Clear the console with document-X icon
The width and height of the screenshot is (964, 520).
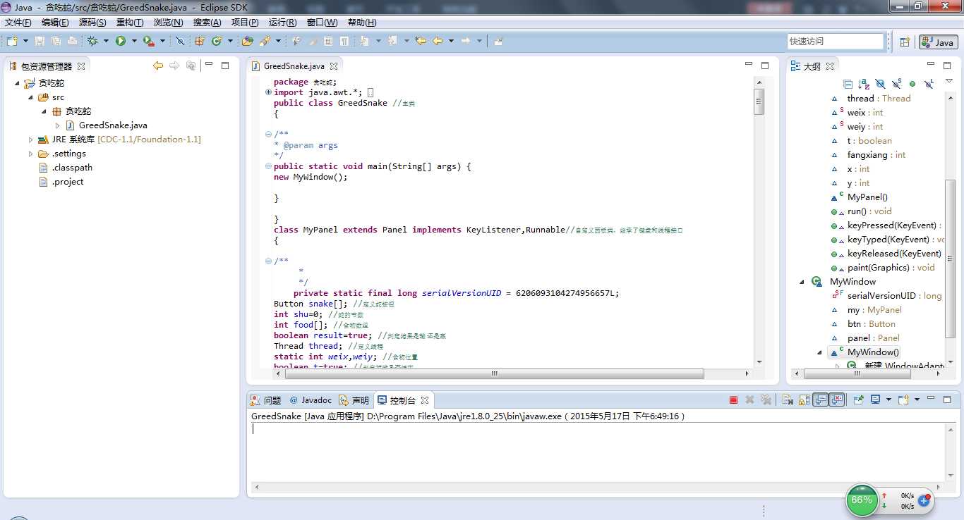(x=788, y=400)
